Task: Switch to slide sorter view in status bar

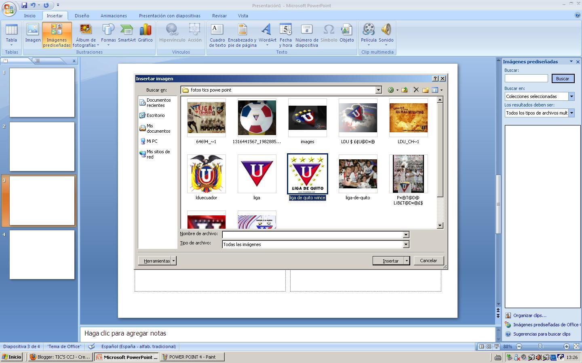Action: pyautogui.click(x=489, y=346)
